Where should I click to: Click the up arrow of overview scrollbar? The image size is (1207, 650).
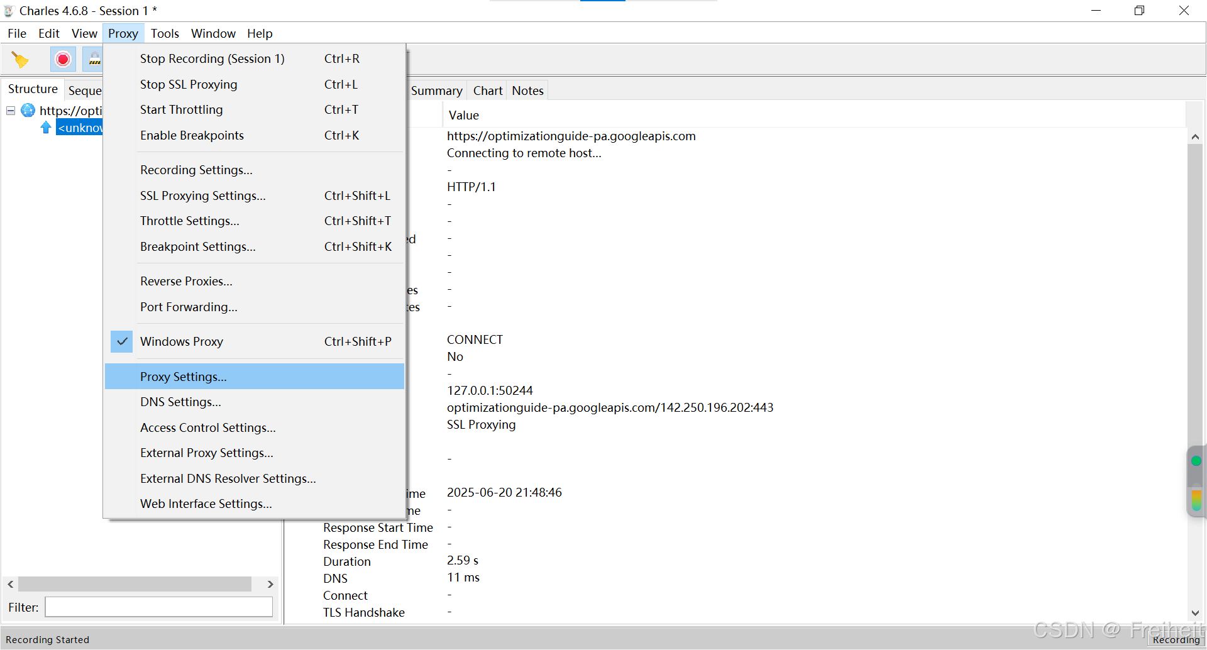coord(1195,136)
